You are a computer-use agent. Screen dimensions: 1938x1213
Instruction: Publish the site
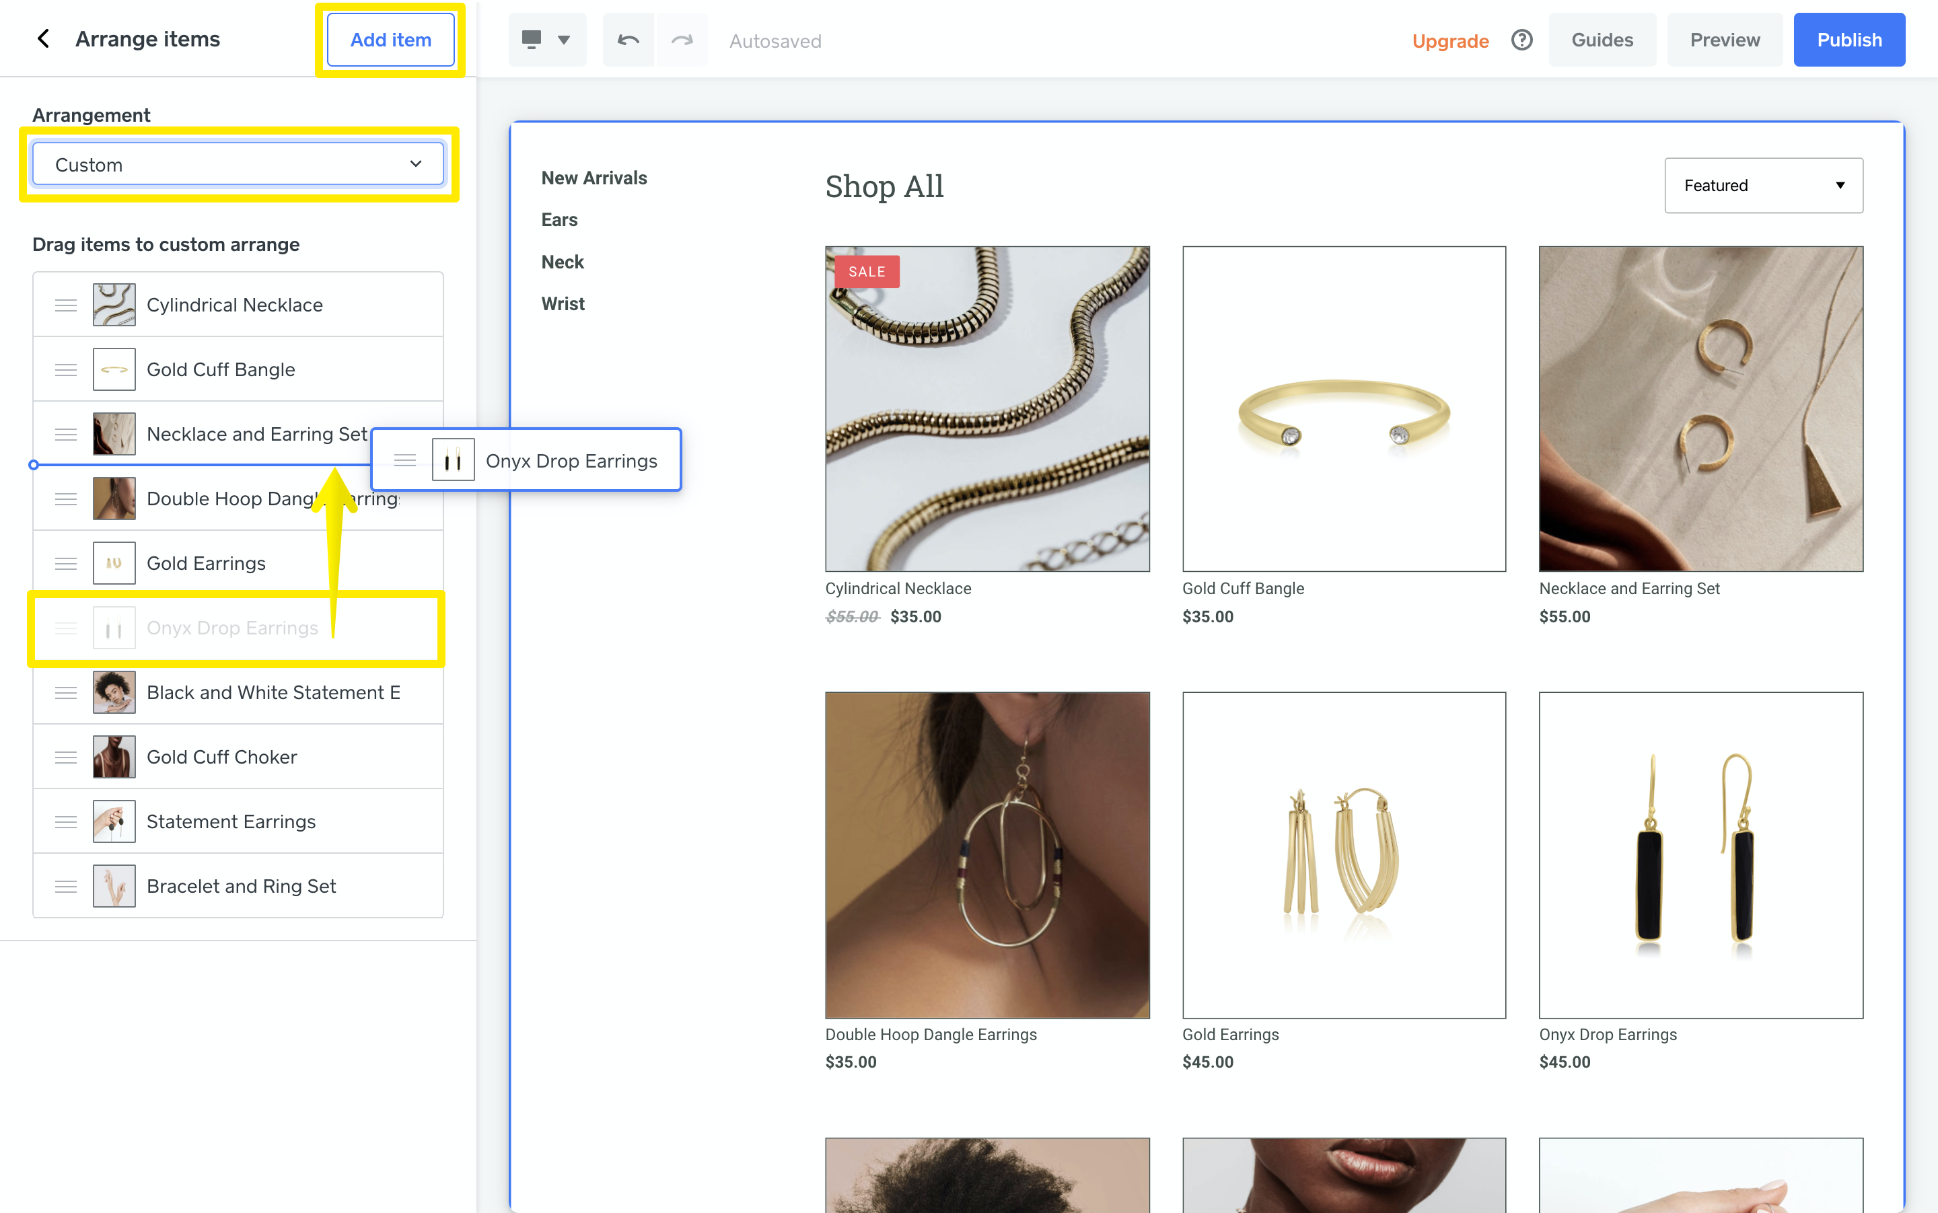coord(1849,39)
